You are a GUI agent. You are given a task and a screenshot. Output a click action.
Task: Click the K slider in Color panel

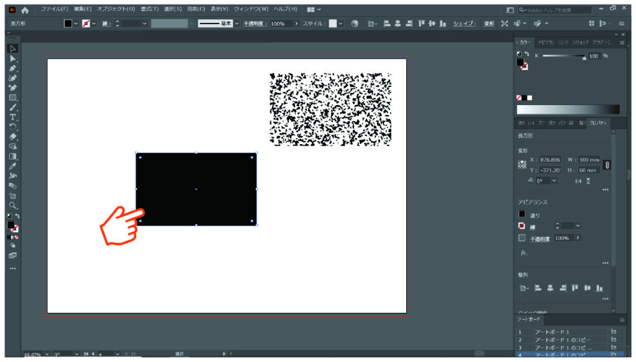pyautogui.click(x=564, y=56)
